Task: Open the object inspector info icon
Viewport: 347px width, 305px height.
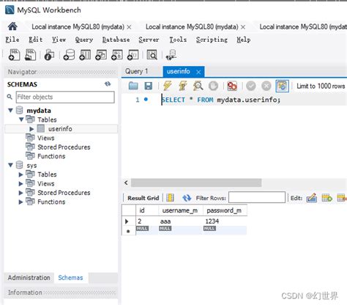Action: 49,54
